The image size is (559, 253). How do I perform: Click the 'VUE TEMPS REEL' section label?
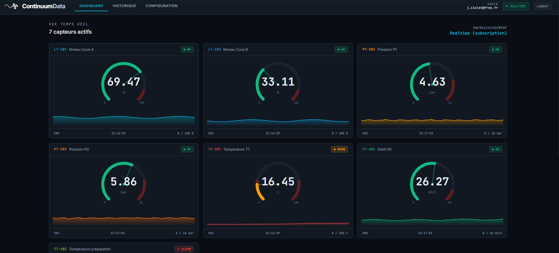(68, 24)
